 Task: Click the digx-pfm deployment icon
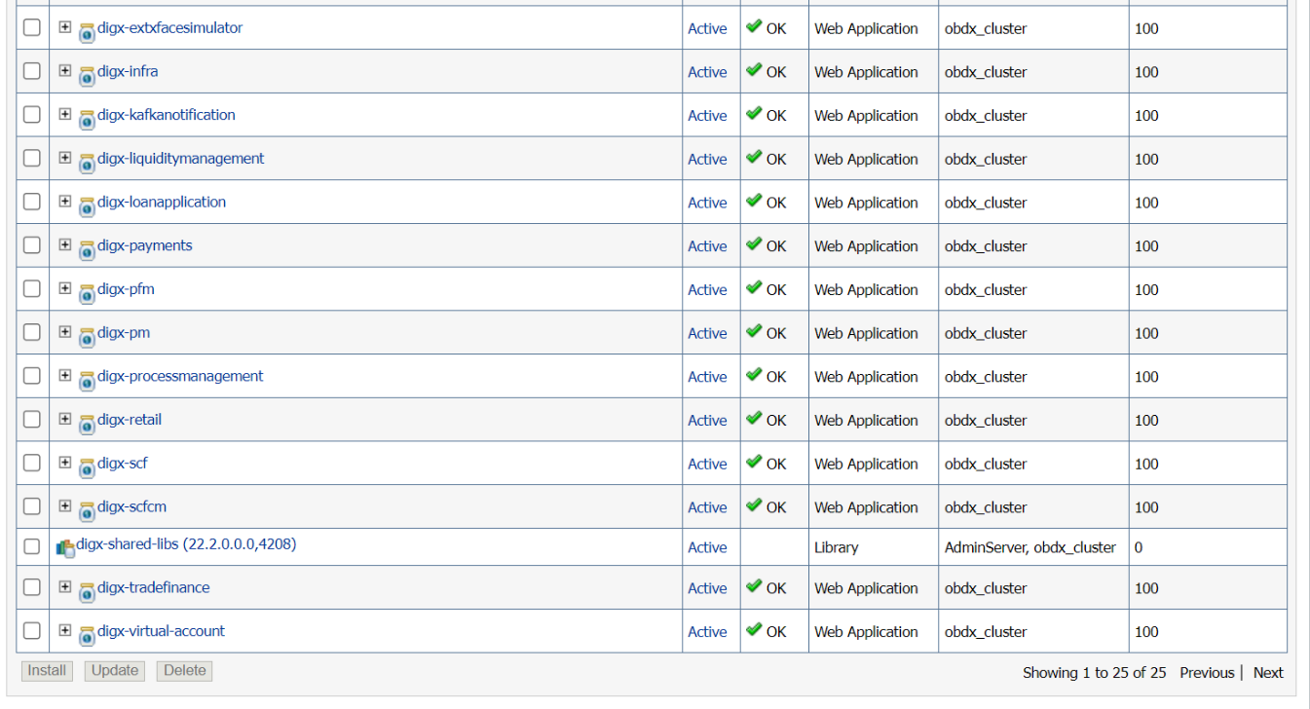point(87,292)
